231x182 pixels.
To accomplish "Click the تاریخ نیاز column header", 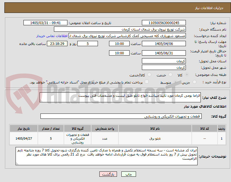I will (24, 128).
